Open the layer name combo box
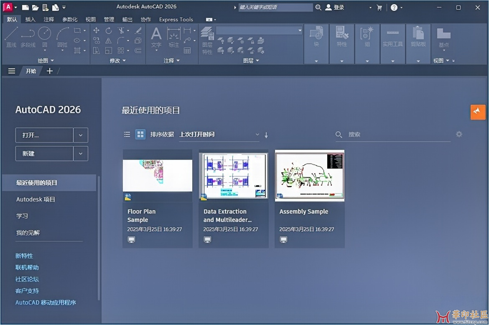Screen dimensions: 489x325 tap(259, 30)
